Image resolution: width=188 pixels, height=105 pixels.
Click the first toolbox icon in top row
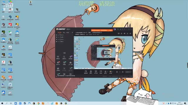coord(58,57)
